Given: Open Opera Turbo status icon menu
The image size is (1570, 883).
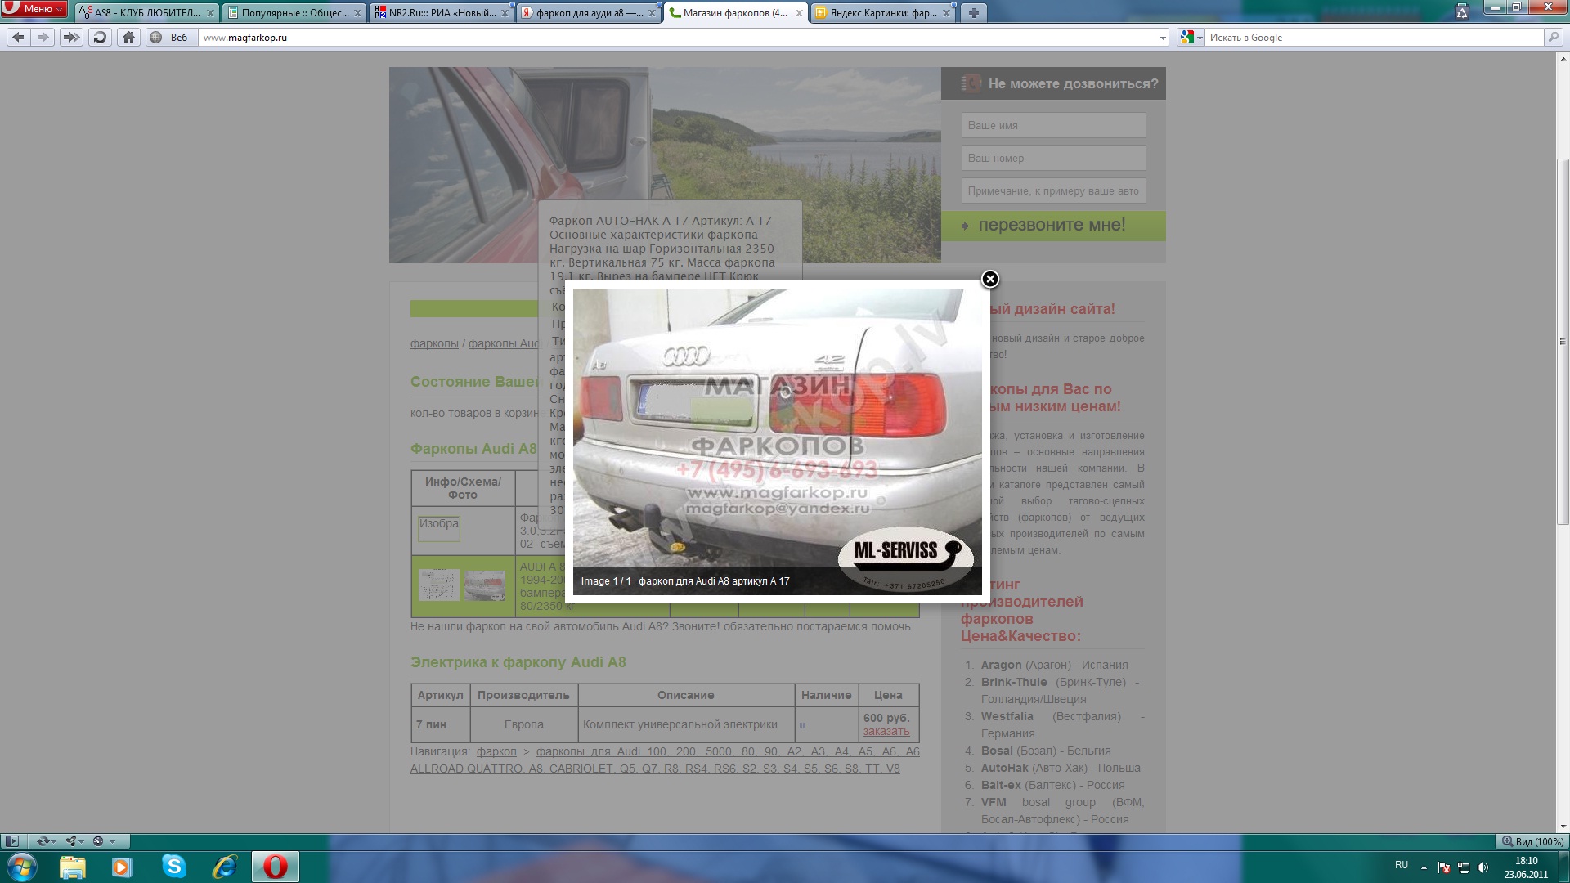Looking at the screenshot, I should (99, 841).
